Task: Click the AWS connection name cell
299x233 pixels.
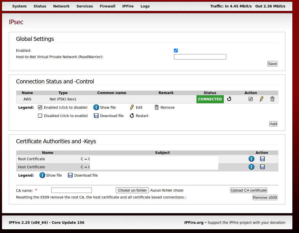Action: (27, 99)
